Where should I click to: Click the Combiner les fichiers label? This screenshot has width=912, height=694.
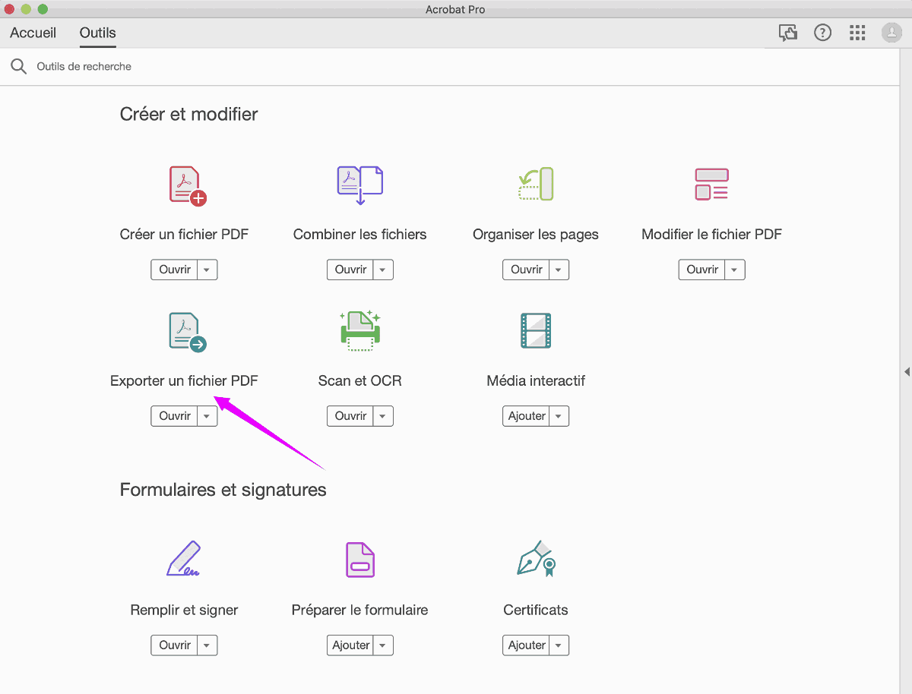pyautogui.click(x=360, y=234)
